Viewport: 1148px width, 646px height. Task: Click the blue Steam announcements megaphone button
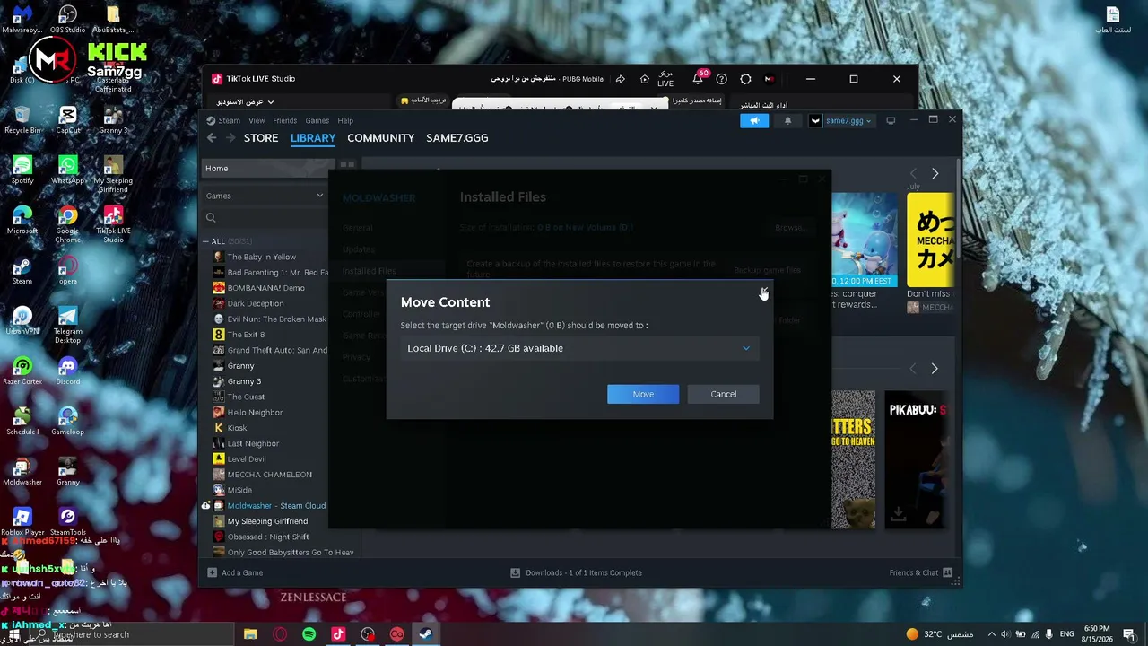click(x=754, y=120)
